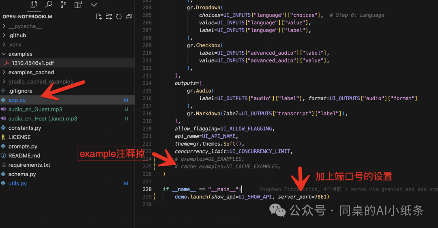Click gr.Checkbox( on line 209
438x228 pixels.
[205, 45]
